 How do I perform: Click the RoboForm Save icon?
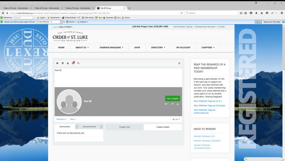pos(99,17)
